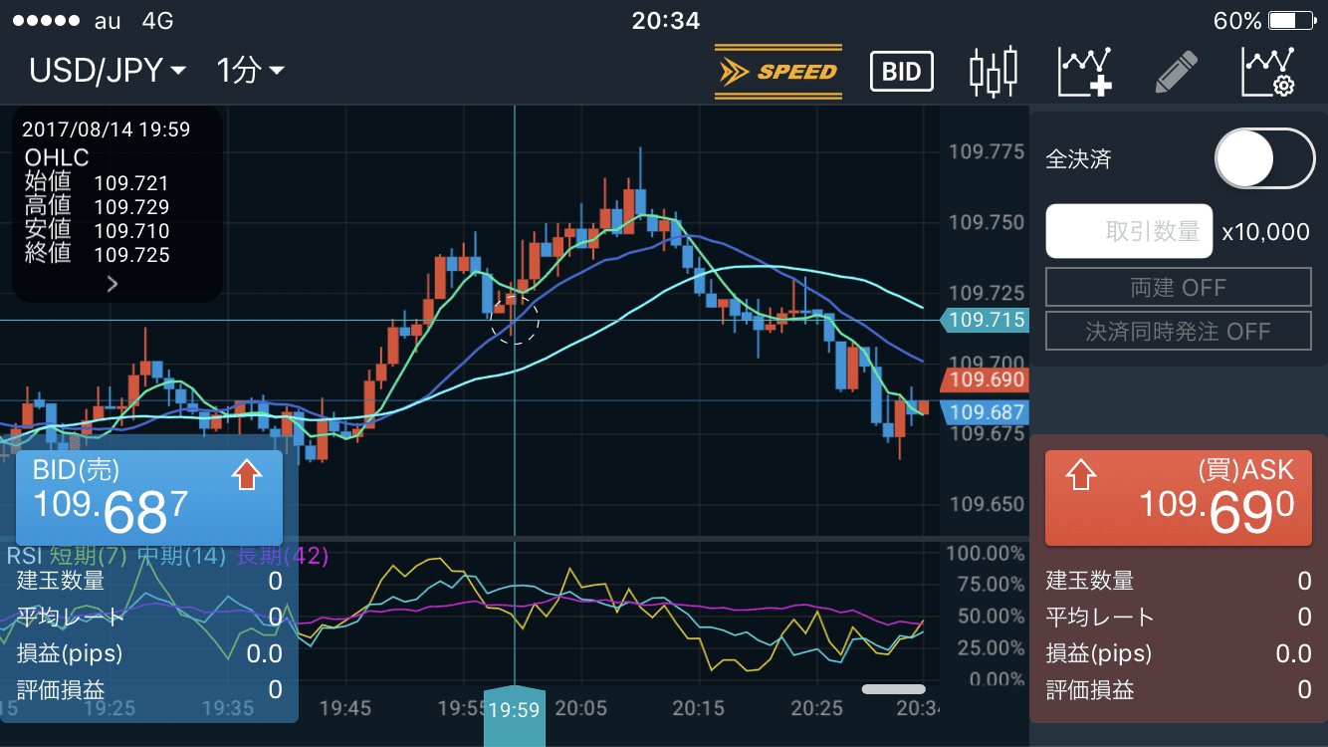Image resolution: width=1328 pixels, height=747 pixels.
Task: Tap the 20:15 time axis label
Action: (699, 708)
